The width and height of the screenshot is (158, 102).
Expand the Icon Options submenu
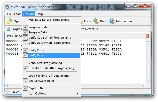point(51,93)
